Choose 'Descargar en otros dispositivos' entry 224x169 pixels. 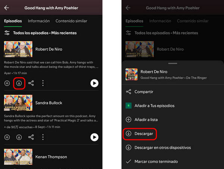point(173,148)
